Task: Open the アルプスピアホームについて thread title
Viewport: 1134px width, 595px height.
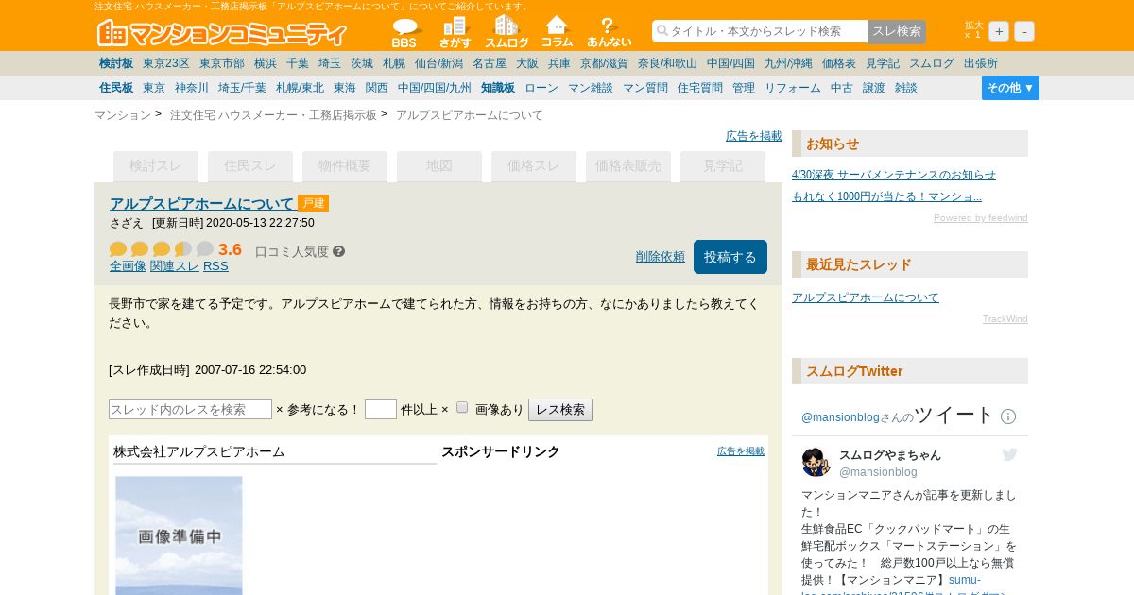Action: pos(201,203)
